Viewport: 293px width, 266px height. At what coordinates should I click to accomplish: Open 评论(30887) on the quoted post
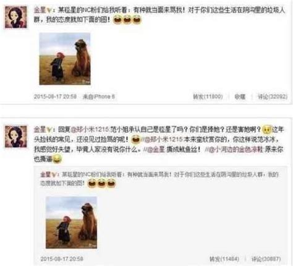[x=266, y=259]
